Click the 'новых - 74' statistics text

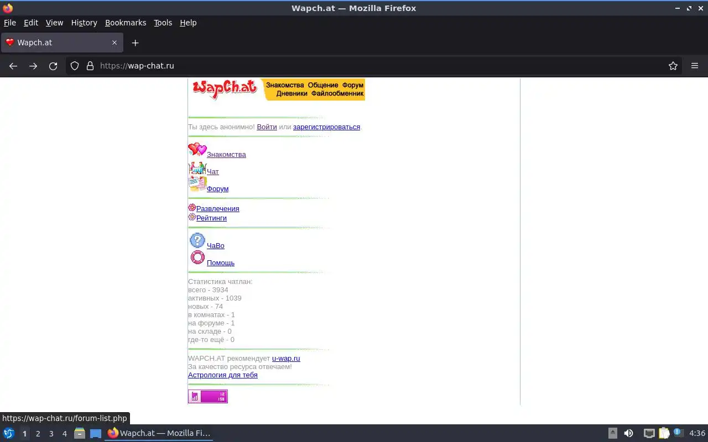[x=205, y=306]
